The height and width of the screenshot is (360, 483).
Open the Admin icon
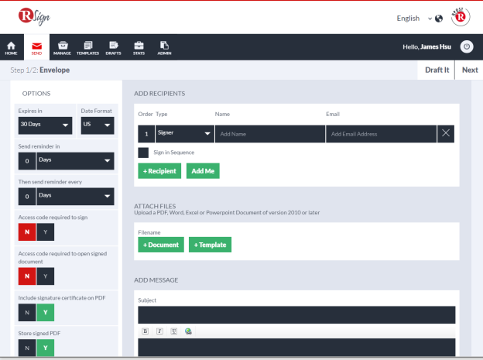(164, 46)
